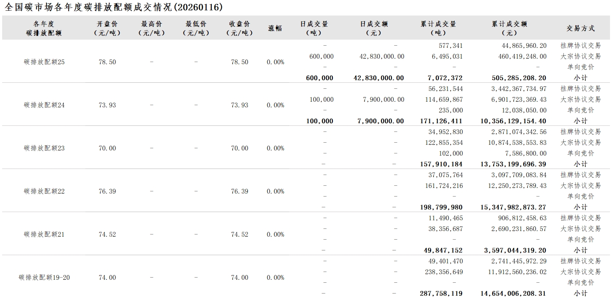The width and height of the screenshot is (613, 300).
Task: Click the 交易方式 column header
Action: pyautogui.click(x=580, y=28)
